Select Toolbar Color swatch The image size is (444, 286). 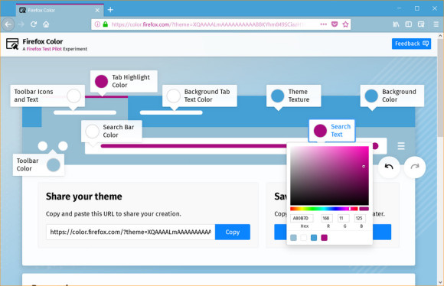[x=54, y=165]
